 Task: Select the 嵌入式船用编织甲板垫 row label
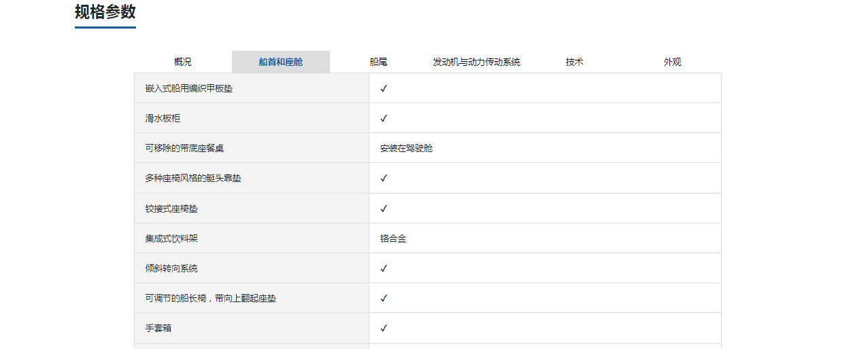(x=189, y=88)
